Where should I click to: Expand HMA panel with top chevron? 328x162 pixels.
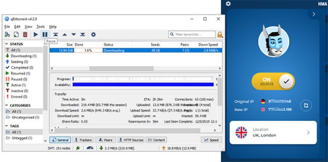tap(314, 14)
